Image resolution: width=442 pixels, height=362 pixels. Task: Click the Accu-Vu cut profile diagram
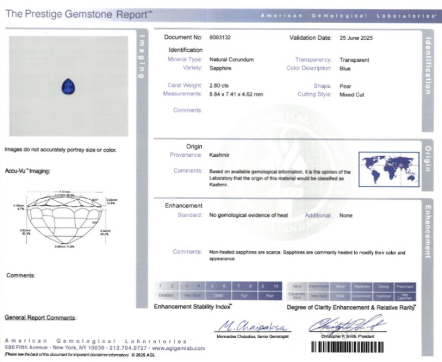(x=65, y=220)
